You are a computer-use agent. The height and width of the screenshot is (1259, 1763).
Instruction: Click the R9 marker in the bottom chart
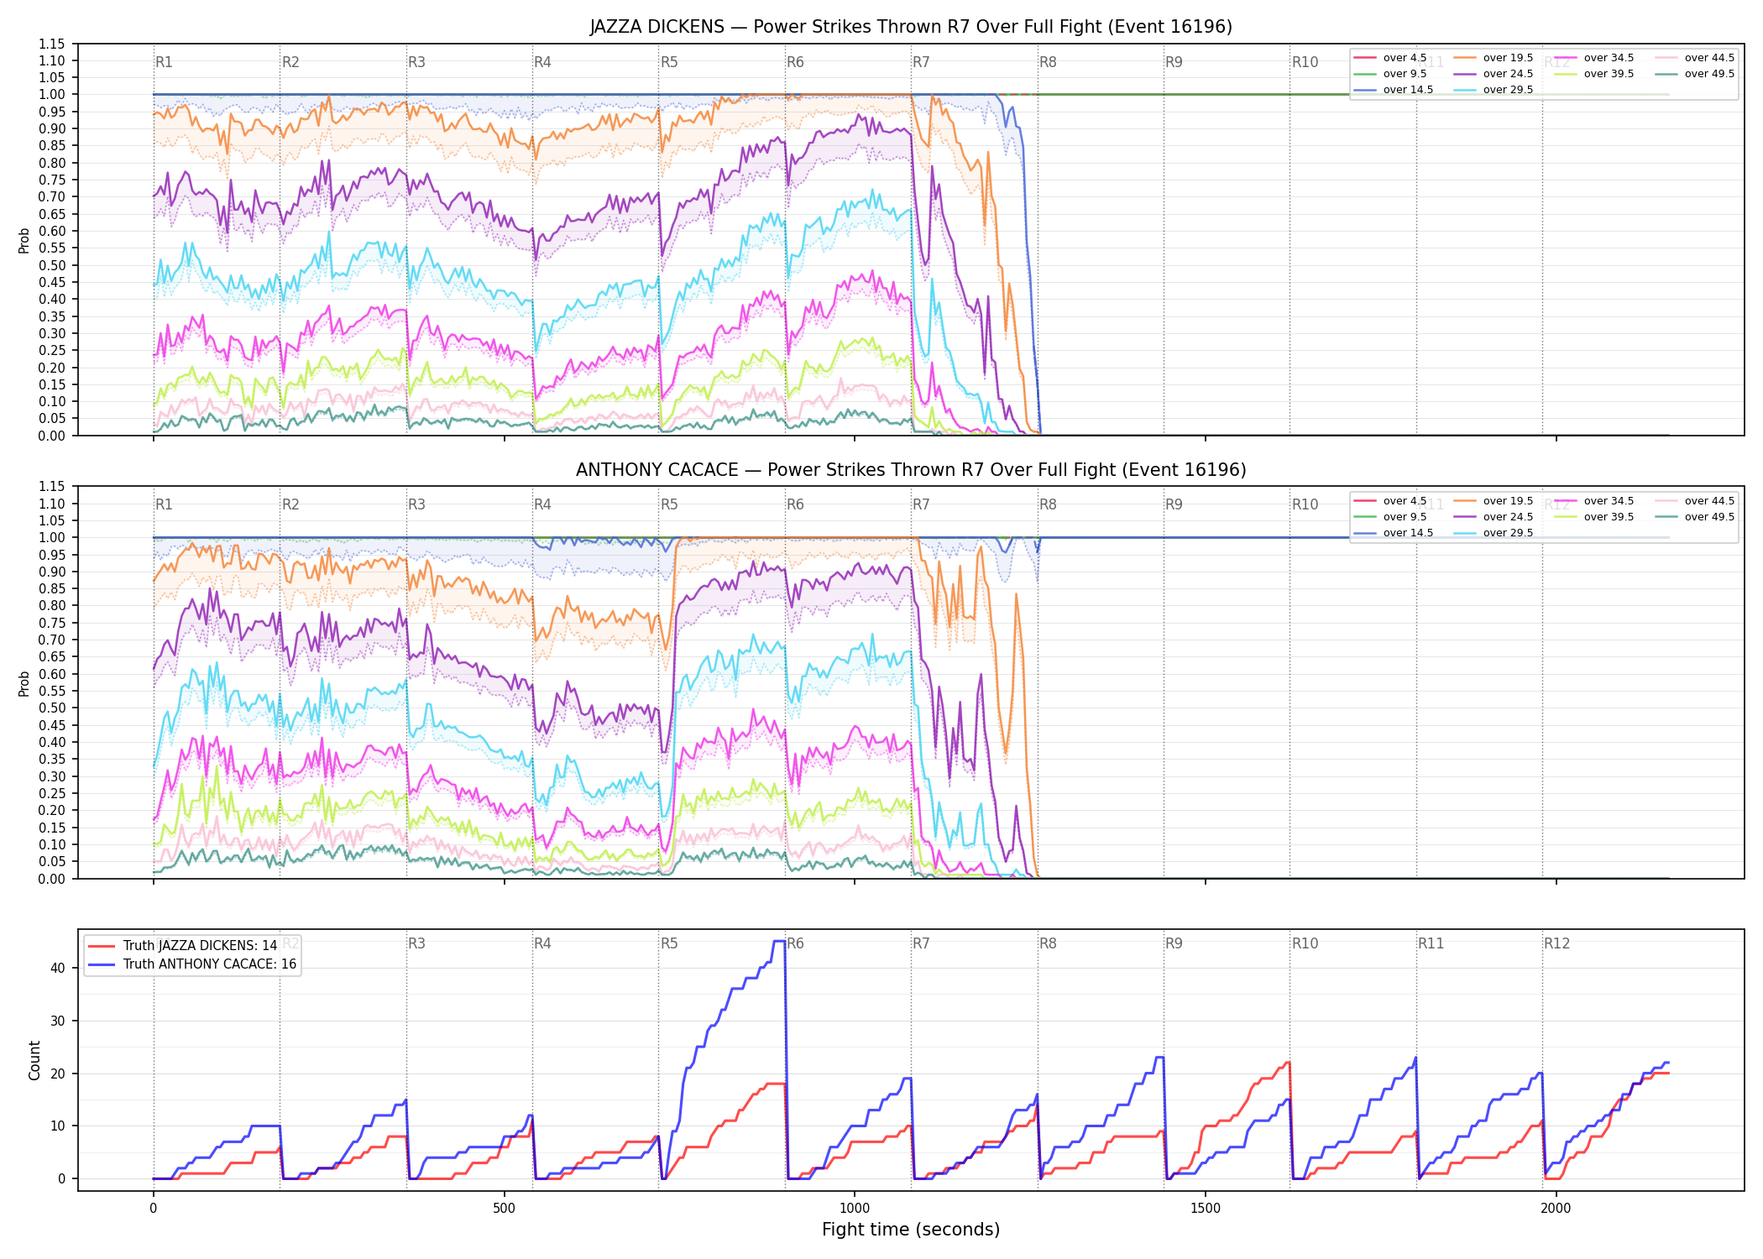pyautogui.click(x=1174, y=943)
